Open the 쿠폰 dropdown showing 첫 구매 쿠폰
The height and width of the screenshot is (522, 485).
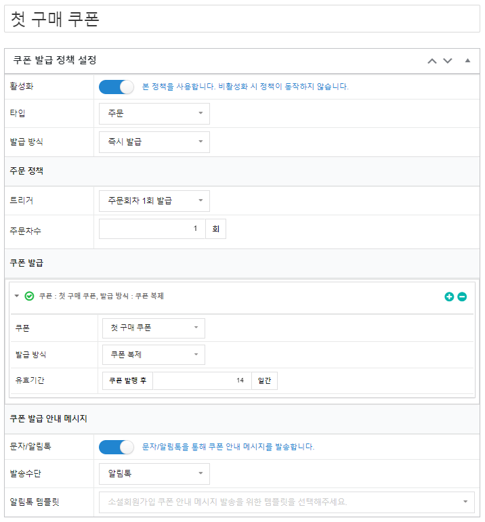(x=154, y=328)
